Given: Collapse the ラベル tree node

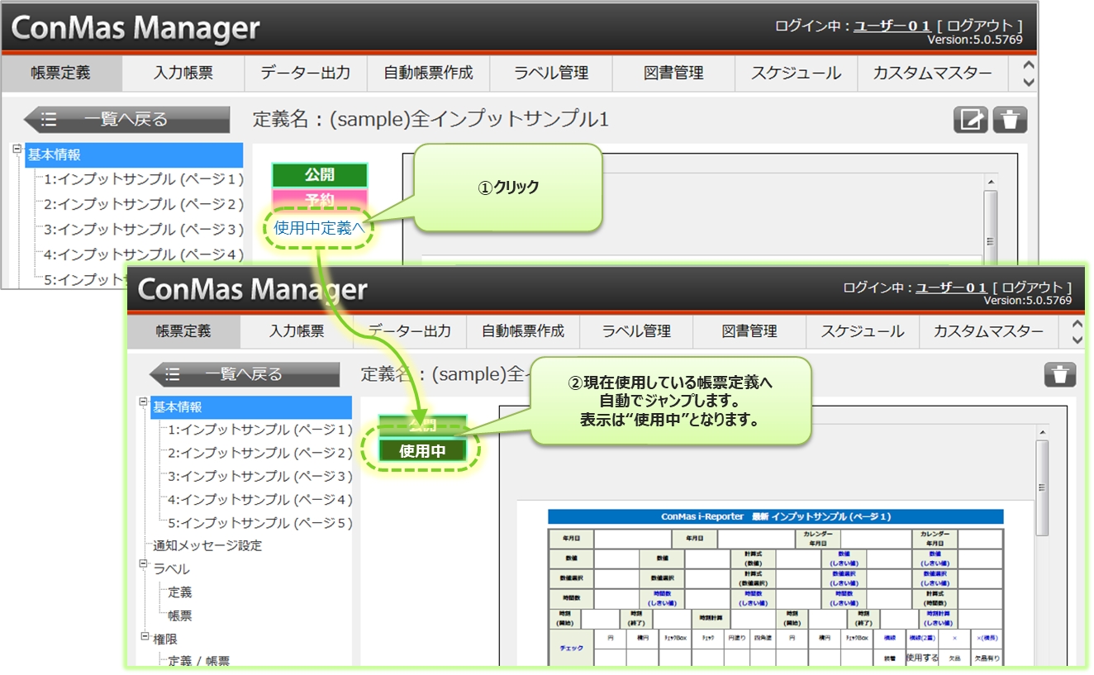Looking at the screenshot, I should point(143,564).
